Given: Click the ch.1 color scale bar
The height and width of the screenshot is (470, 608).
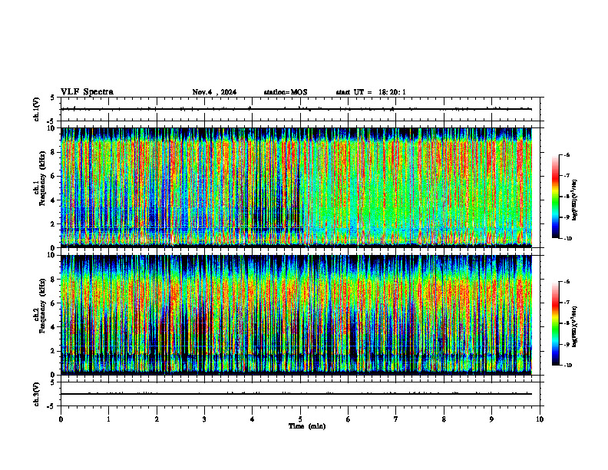Looking at the screenshot, I should click(x=555, y=197).
